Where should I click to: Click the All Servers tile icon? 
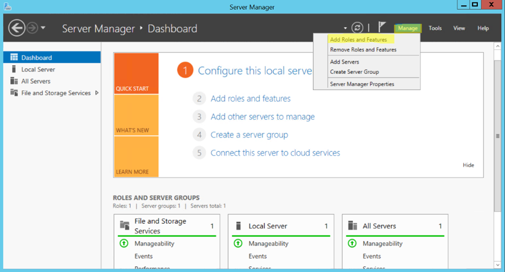(x=353, y=226)
